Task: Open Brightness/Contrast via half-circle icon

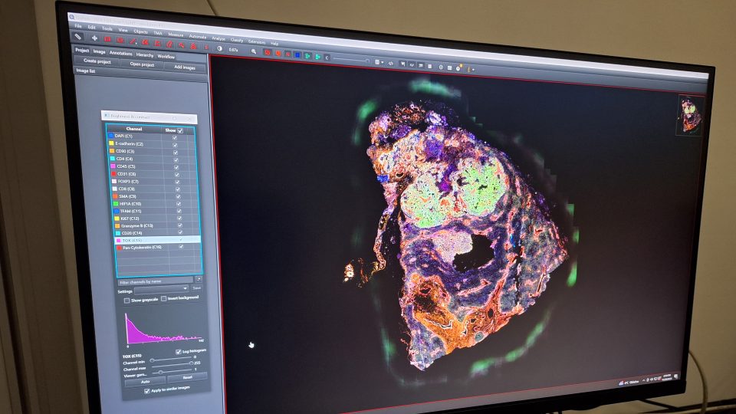Action: point(219,48)
